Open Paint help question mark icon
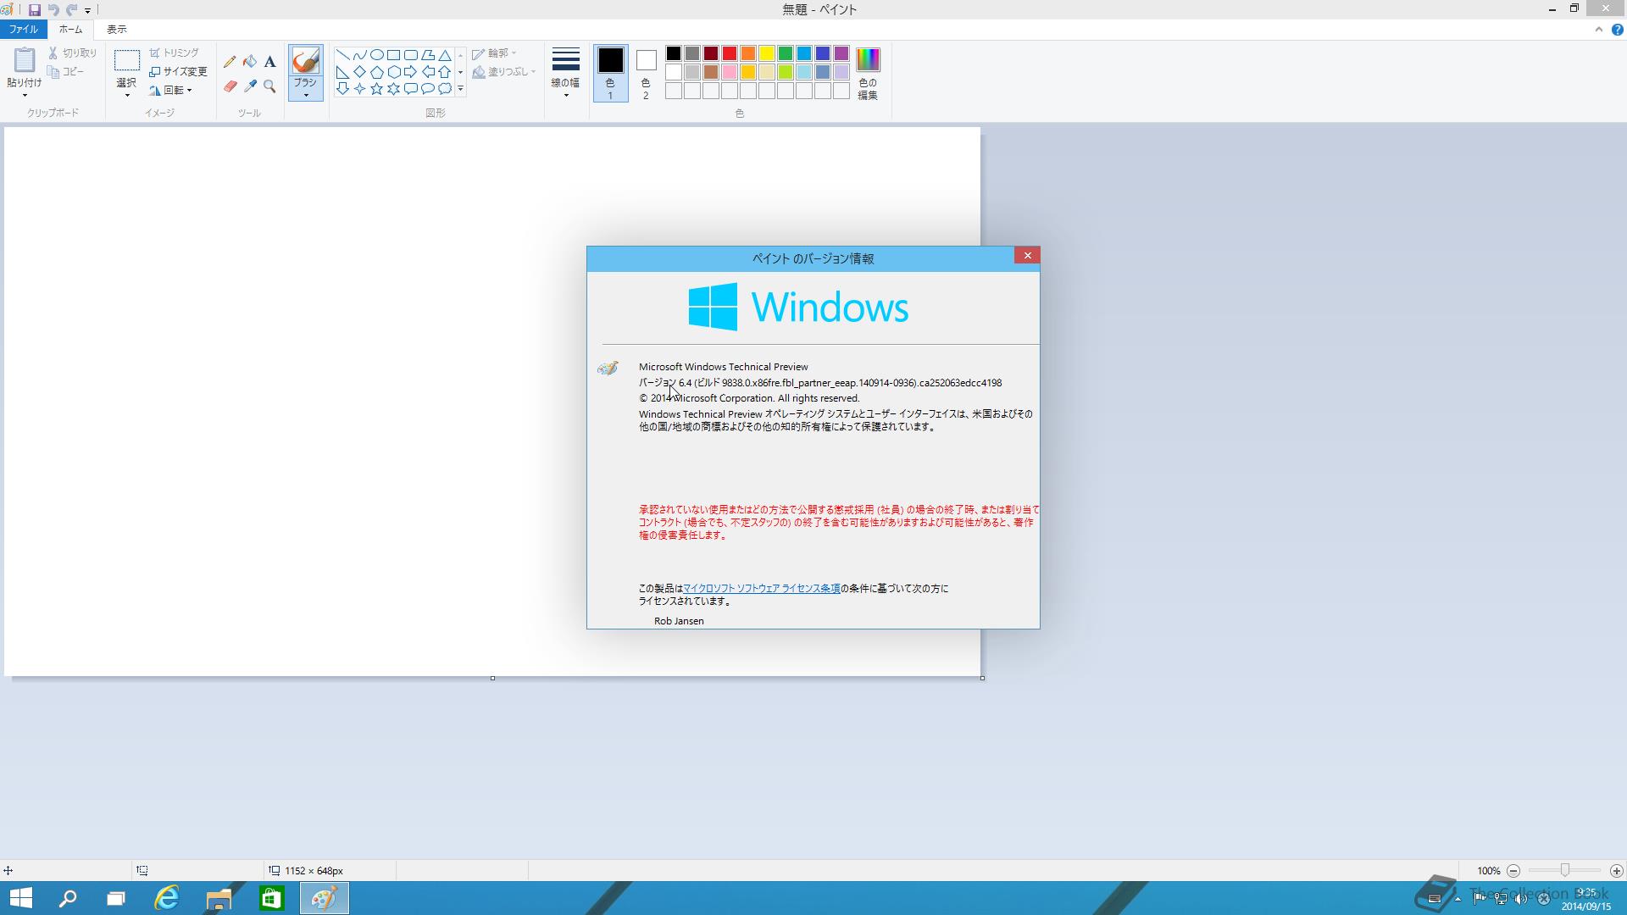The height and width of the screenshot is (915, 1627). point(1617,30)
